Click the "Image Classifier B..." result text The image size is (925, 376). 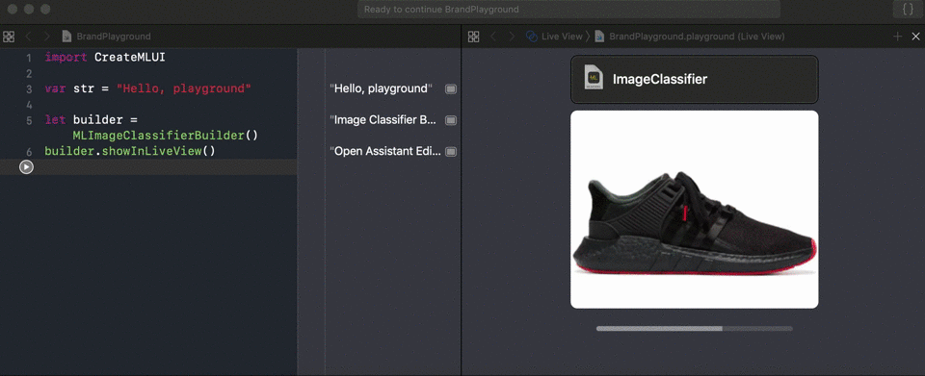click(x=383, y=120)
